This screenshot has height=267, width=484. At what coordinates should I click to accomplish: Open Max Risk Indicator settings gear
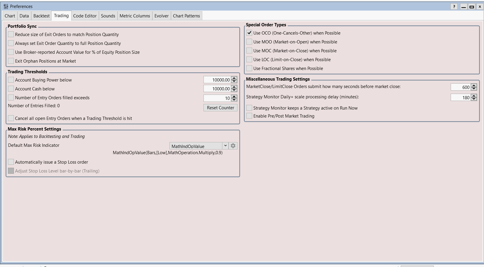[233, 146]
